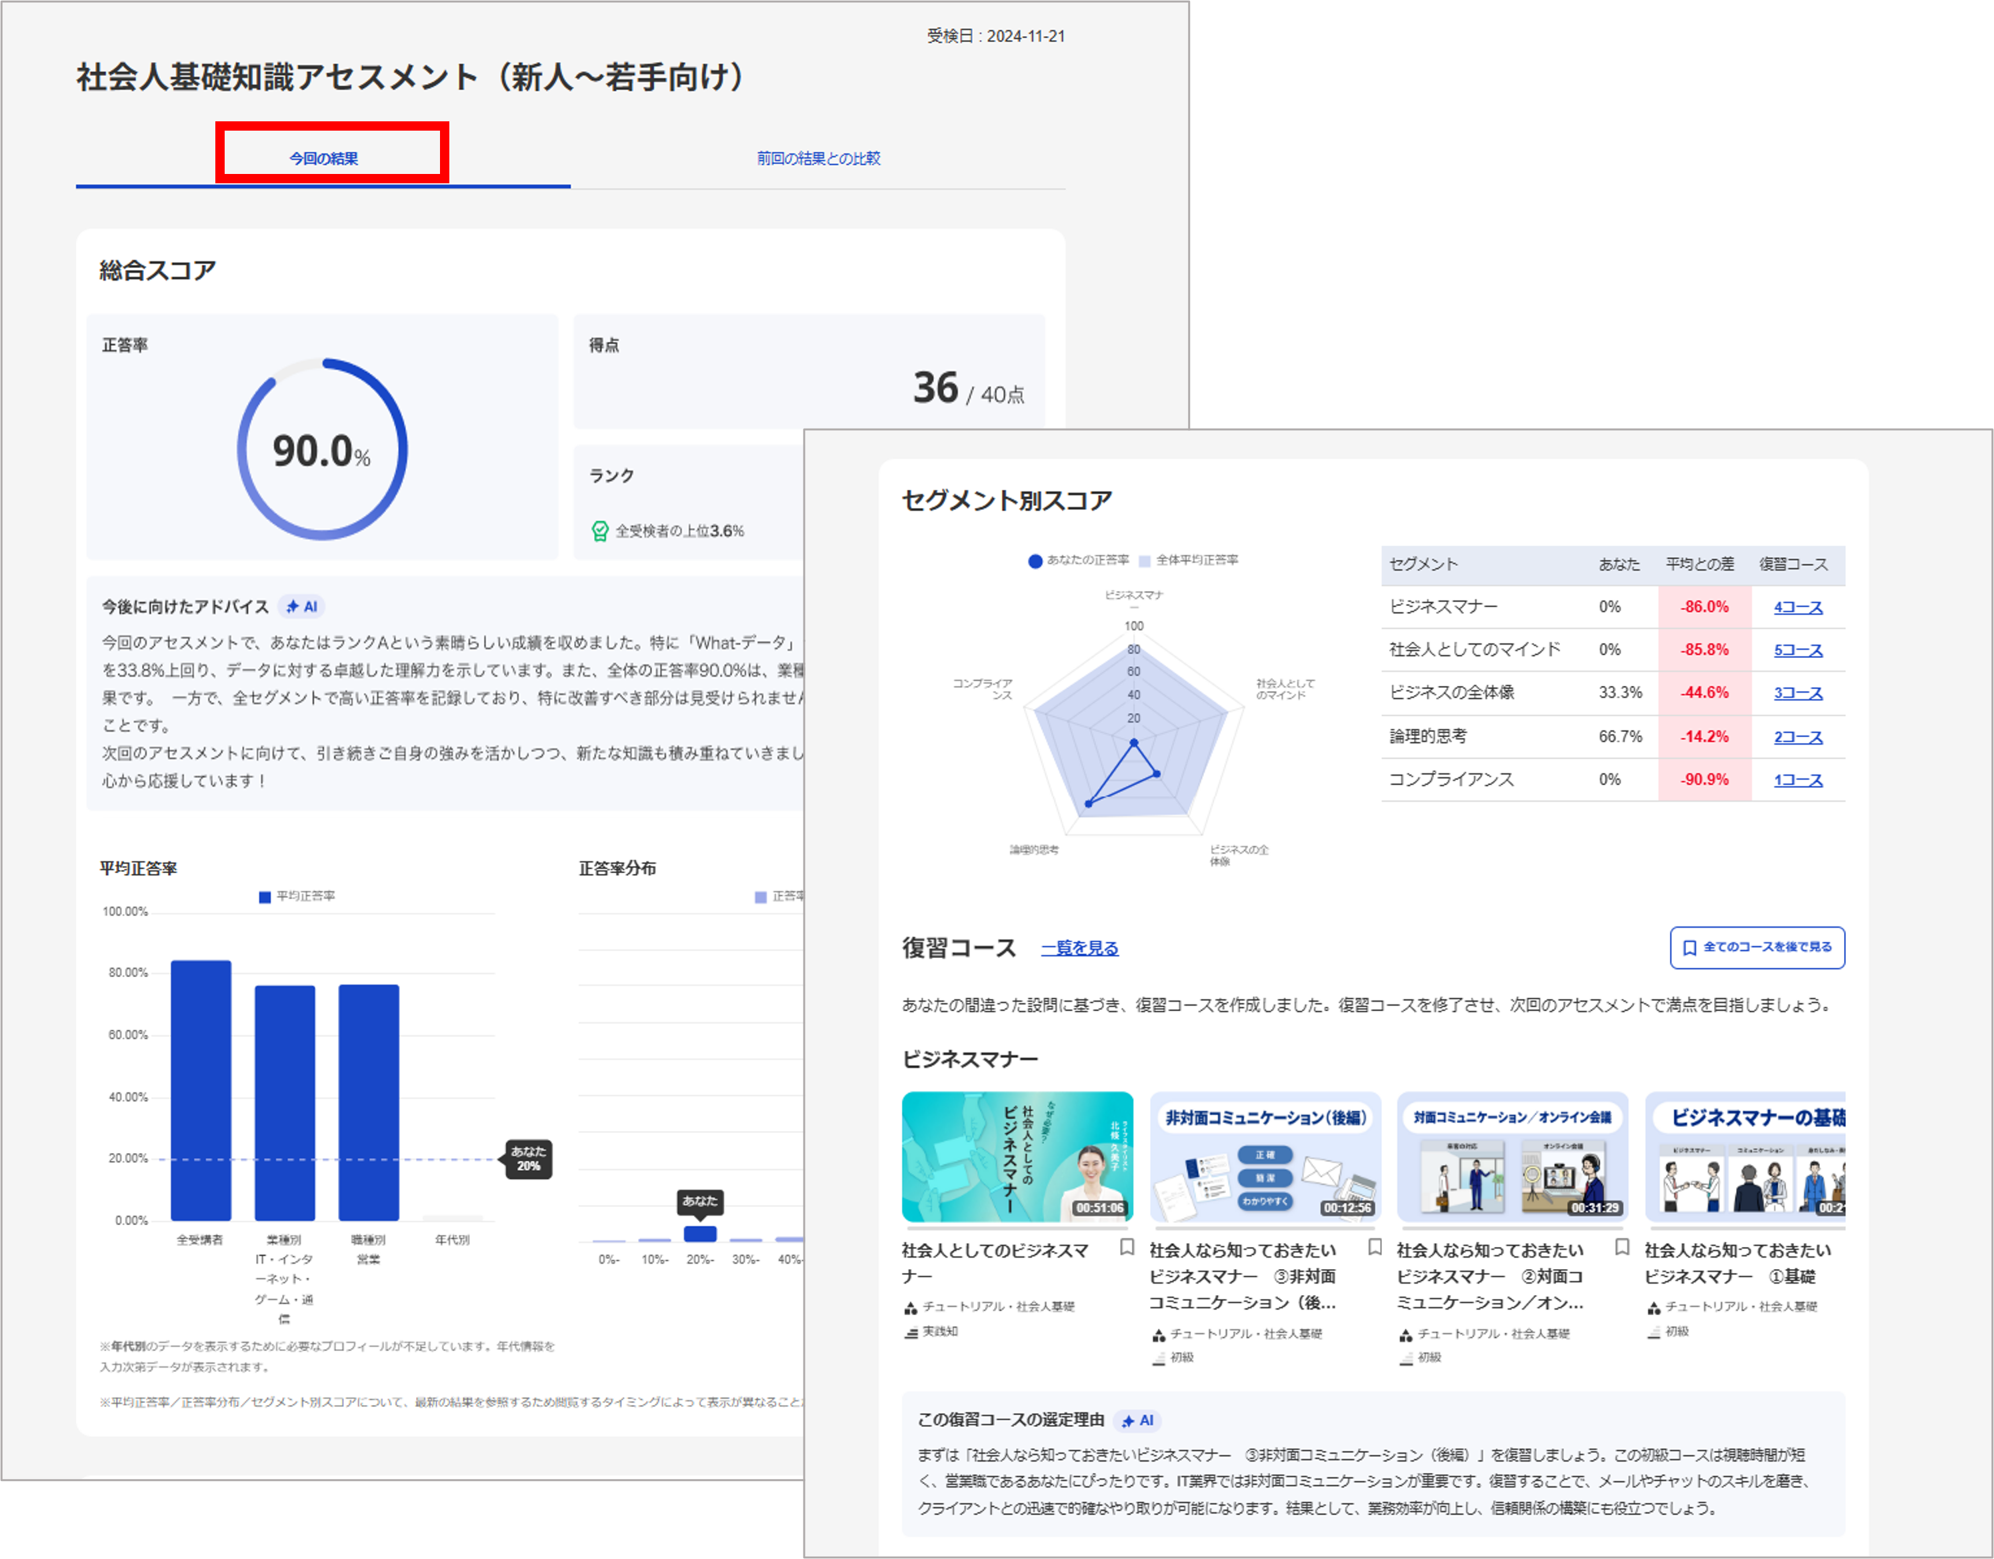The width and height of the screenshot is (1994, 1559).
Task: Click course title ending ①基礎
Action: tap(1737, 1263)
